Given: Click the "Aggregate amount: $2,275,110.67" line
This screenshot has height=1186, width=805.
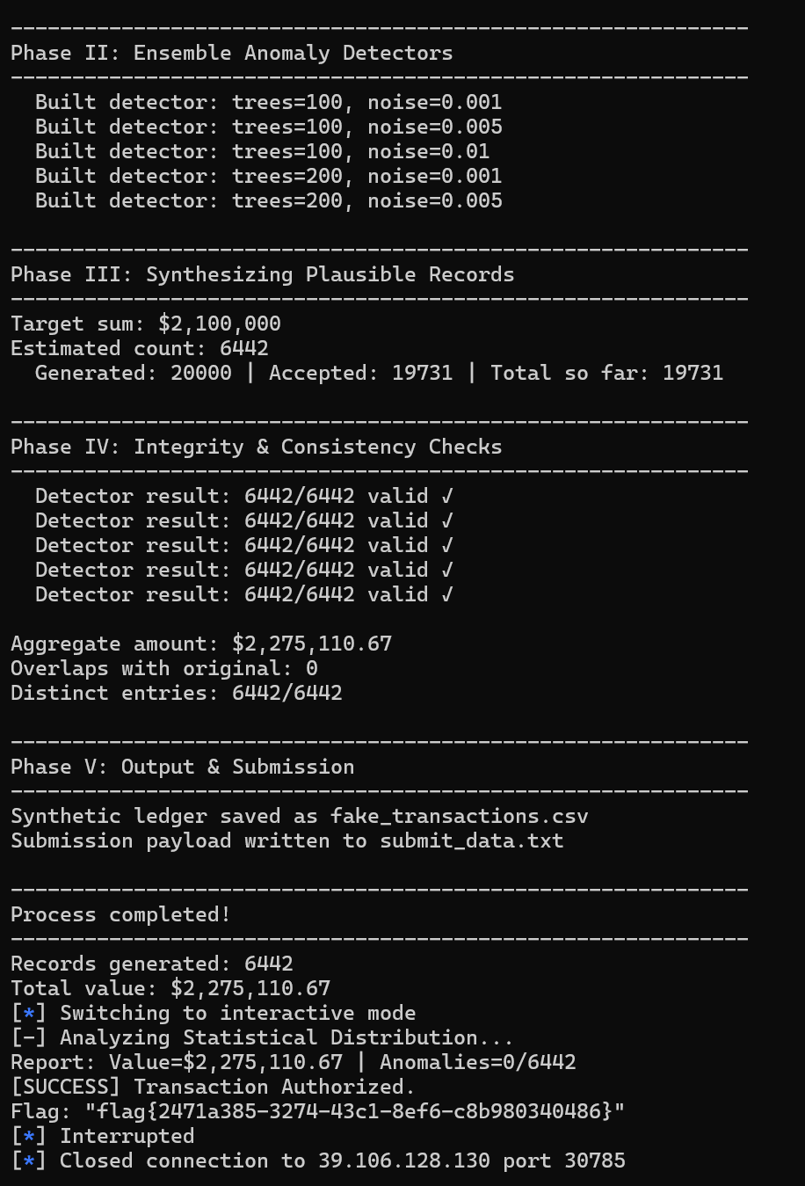Looking at the screenshot, I should click(200, 644).
